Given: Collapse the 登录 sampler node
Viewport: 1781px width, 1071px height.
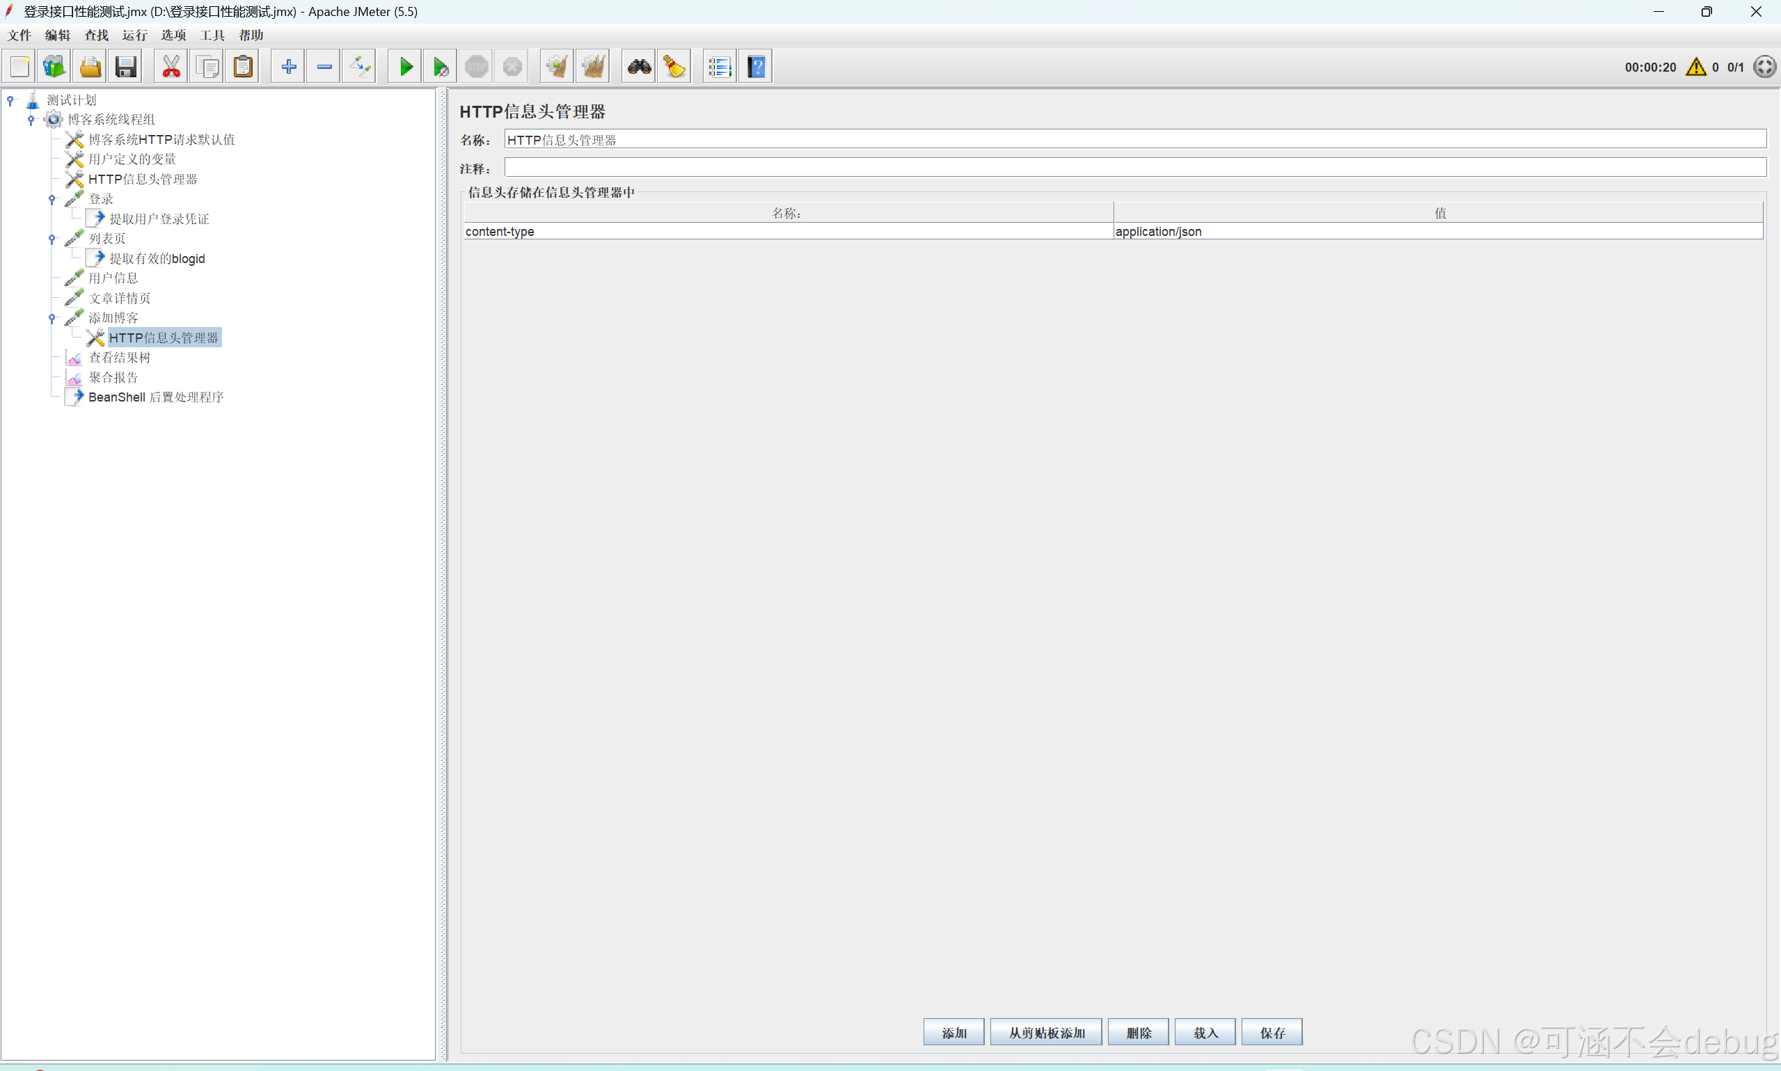Looking at the screenshot, I should (x=52, y=199).
